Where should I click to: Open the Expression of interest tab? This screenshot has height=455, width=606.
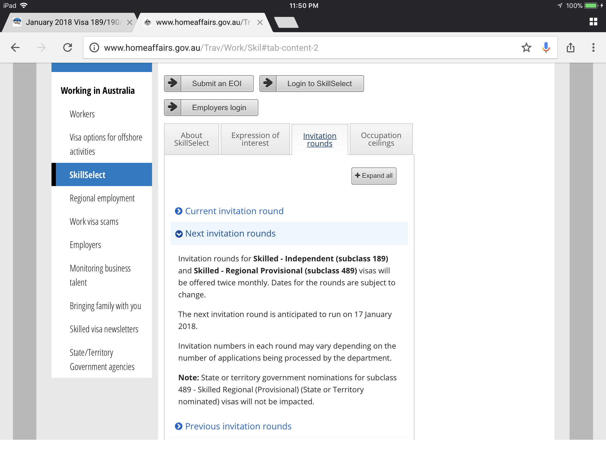coord(255,139)
